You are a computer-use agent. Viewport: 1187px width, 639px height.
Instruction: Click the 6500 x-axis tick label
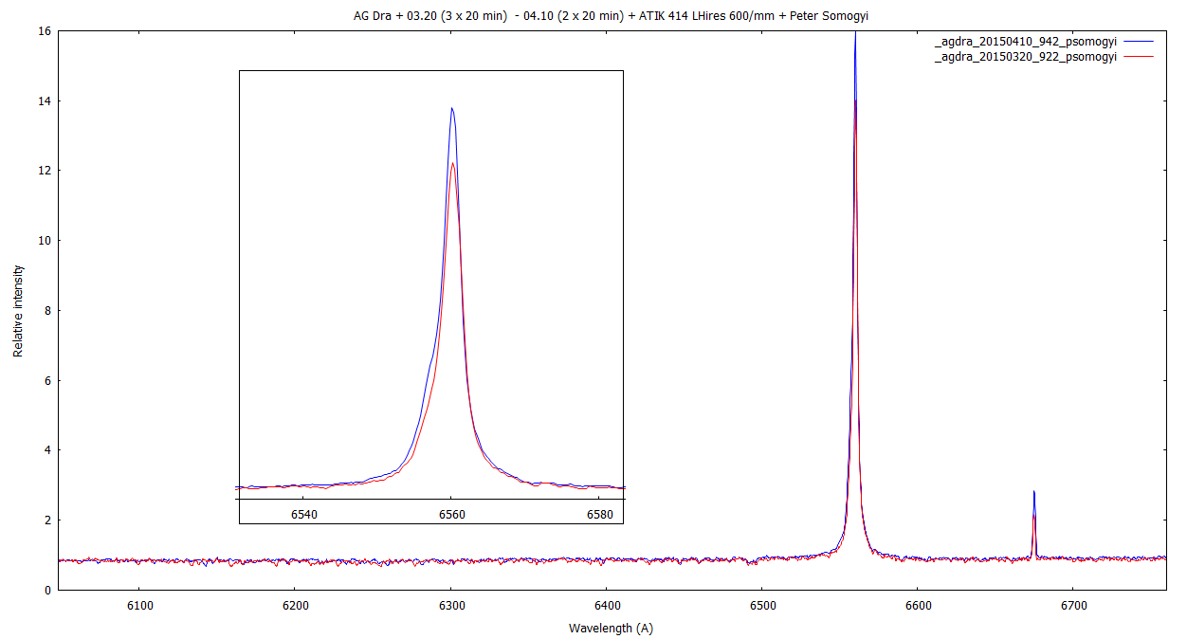click(762, 605)
